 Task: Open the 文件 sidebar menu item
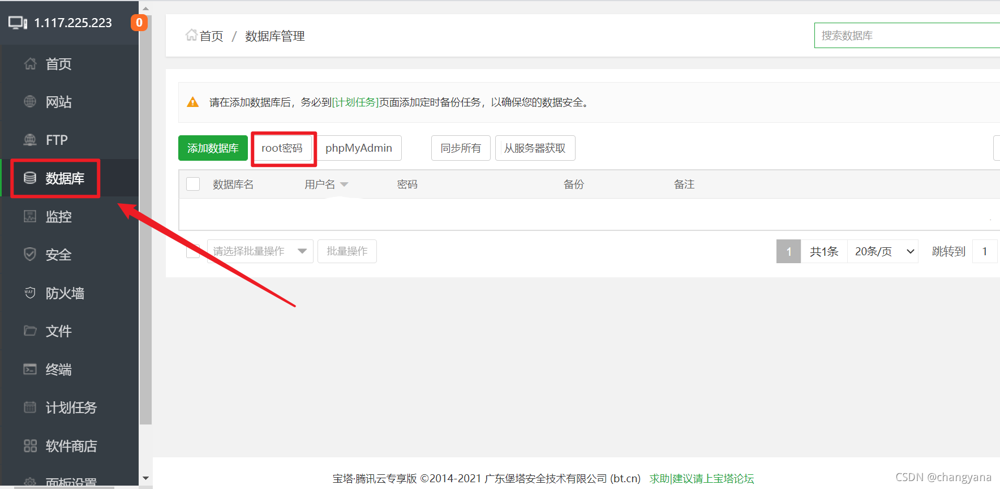(69, 331)
